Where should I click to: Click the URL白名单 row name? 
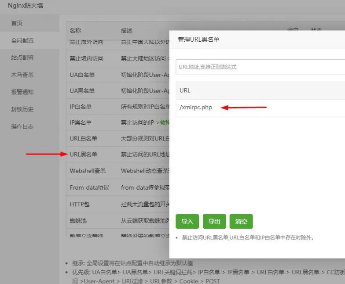(x=83, y=138)
